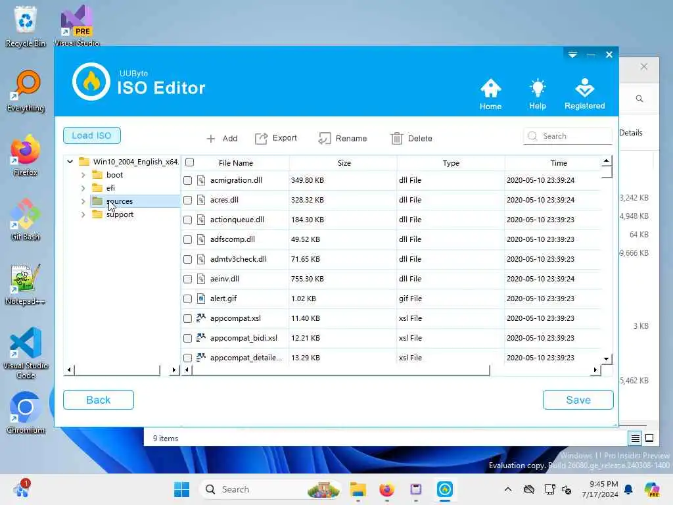Sort the list by the Time column
Screen dimensions: 673x505
click(x=559, y=163)
